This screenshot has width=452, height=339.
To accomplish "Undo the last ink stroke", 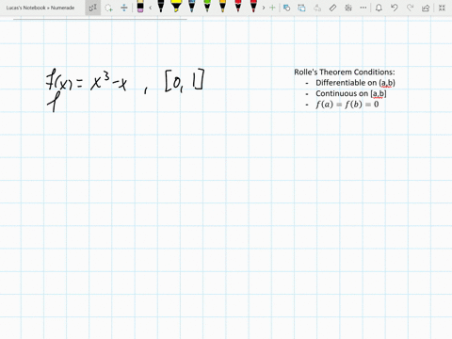I will (395, 8).
